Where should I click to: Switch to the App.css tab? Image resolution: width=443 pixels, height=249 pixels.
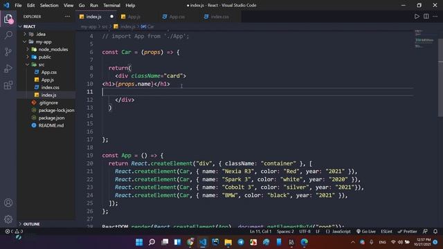click(179, 17)
